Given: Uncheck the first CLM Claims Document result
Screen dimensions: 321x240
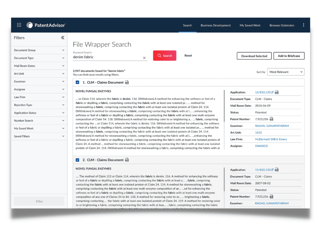Looking at the screenshot, I should 77,83.
